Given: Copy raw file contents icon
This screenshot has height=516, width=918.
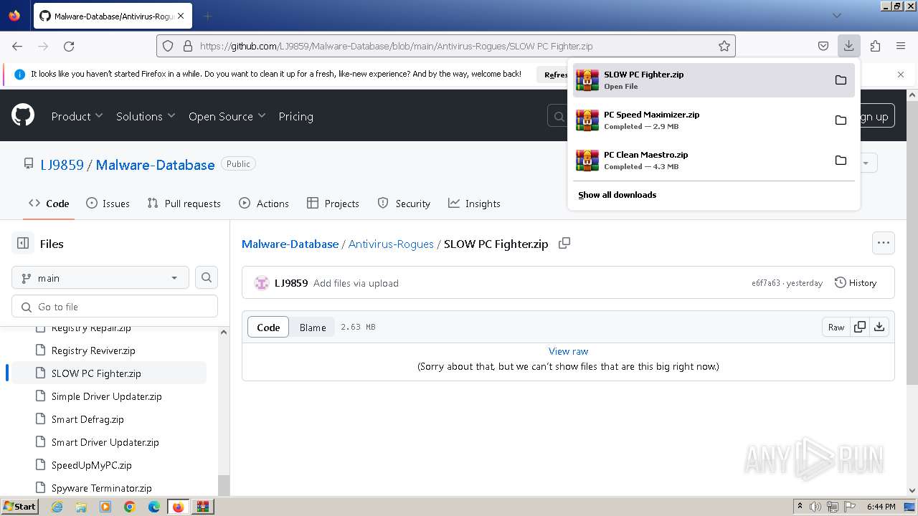Looking at the screenshot, I should [x=860, y=327].
